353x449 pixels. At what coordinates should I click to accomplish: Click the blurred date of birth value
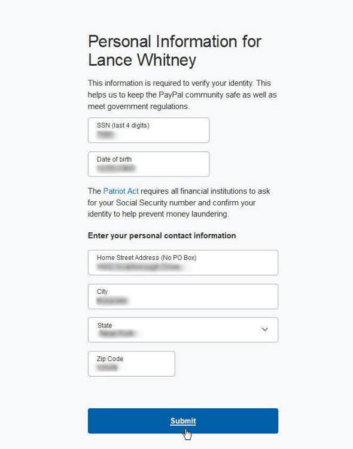click(x=115, y=168)
